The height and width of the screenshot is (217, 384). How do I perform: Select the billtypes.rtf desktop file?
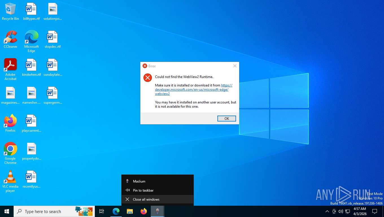pyautogui.click(x=31, y=12)
